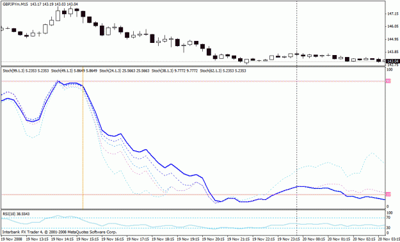The width and height of the screenshot is (400, 242).
Task: Click the 19 Nov 20:15 time label
Action: (213, 239)
